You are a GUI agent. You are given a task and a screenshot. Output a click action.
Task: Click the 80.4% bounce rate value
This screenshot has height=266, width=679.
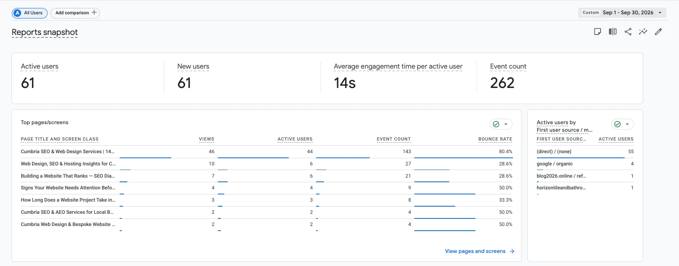coord(506,152)
